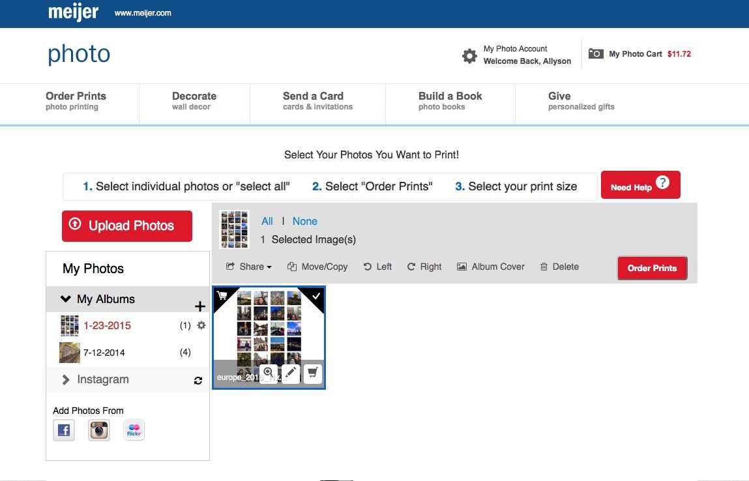Open the Send a Card tab
Screen dimensions: 749x481
coord(317,101)
